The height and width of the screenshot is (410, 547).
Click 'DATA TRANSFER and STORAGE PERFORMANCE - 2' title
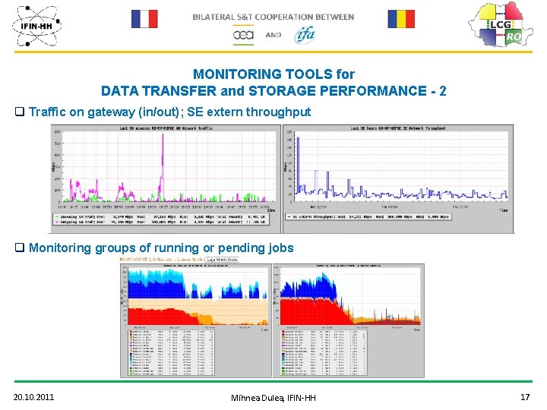point(273,91)
